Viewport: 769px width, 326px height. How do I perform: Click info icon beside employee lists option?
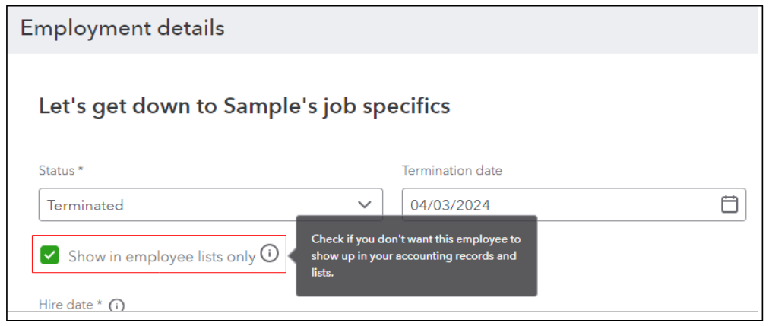click(x=269, y=254)
